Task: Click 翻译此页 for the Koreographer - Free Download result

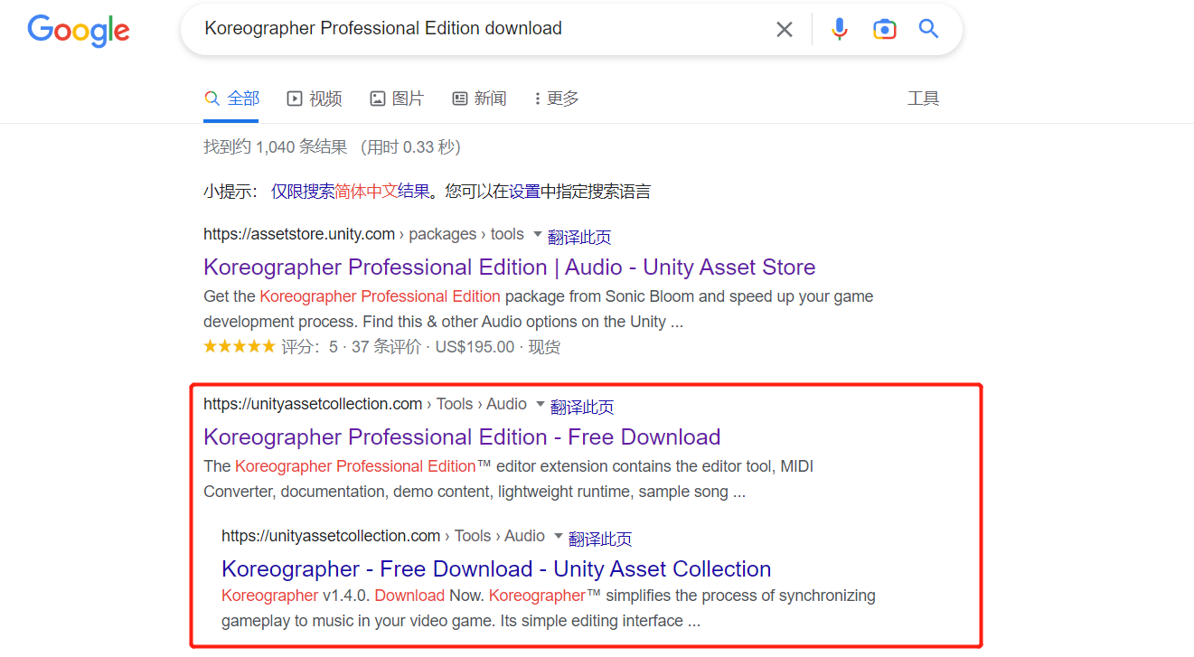Action: (x=600, y=539)
